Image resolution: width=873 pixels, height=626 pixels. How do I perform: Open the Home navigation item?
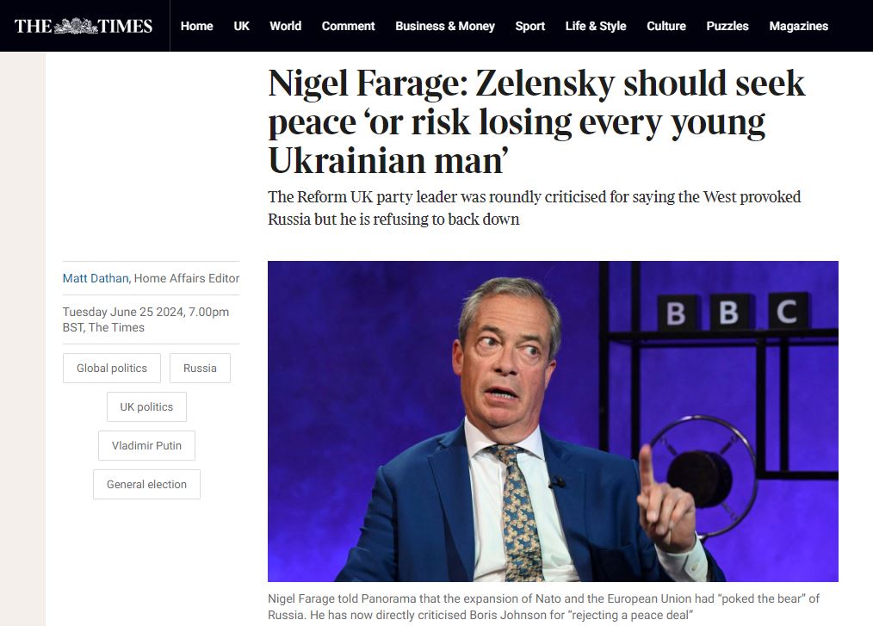coord(196,26)
